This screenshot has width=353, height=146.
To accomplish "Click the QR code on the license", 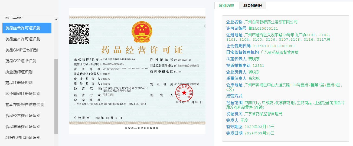I will pos(79,34).
